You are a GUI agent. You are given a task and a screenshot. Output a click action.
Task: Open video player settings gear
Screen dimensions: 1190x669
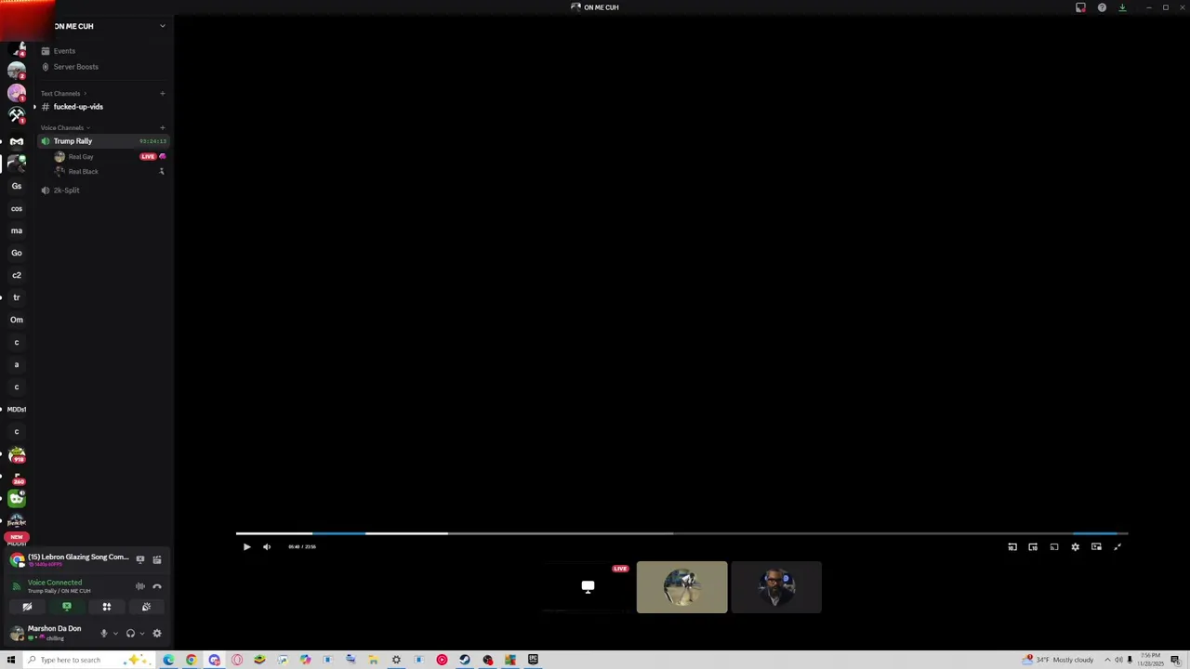[x=1076, y=546]
